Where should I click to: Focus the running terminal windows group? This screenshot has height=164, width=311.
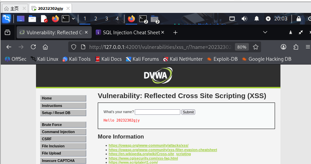[x=143, y=19]
